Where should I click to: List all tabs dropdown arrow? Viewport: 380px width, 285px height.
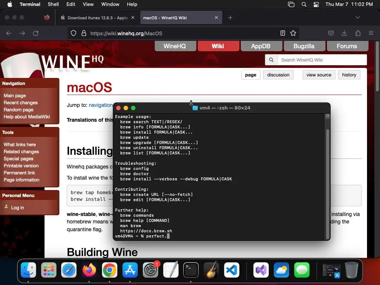[x=357, y=17]
